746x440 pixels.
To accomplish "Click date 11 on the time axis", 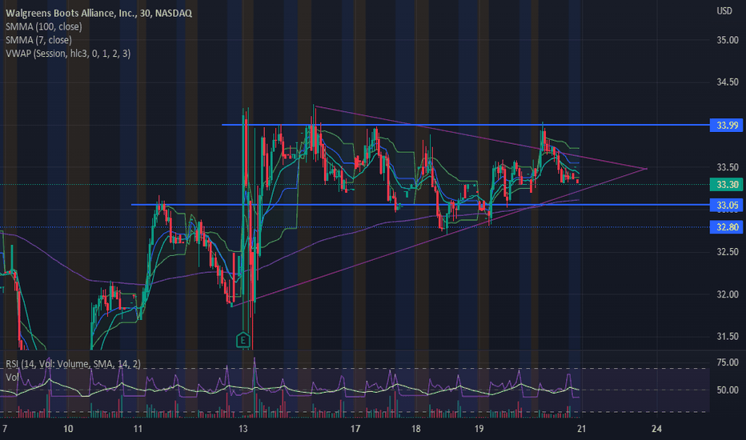I will tap(138, 429).
